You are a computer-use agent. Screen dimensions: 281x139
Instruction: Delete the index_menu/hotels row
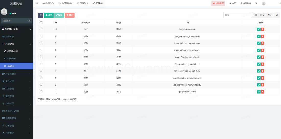pos(263,50)
